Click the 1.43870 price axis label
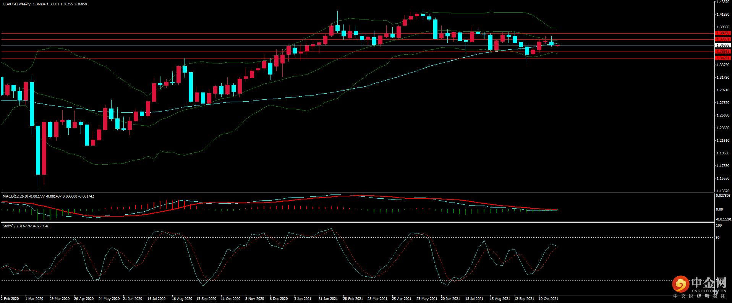 tap(723, 2)
